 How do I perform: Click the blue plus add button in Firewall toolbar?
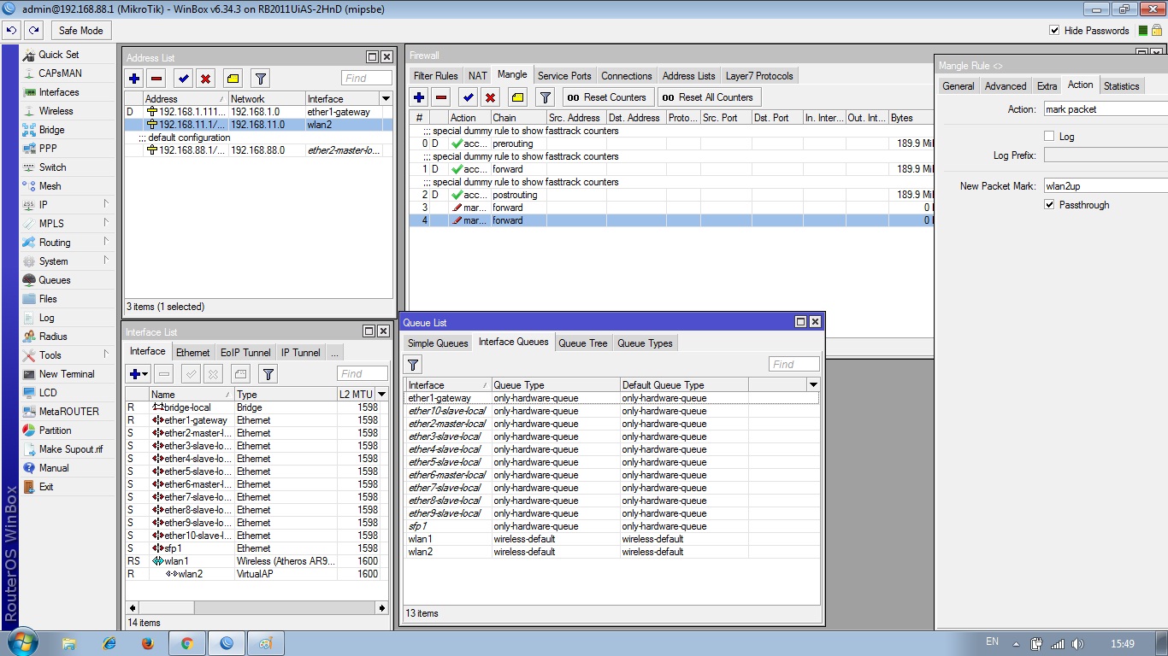coord(419,97)
